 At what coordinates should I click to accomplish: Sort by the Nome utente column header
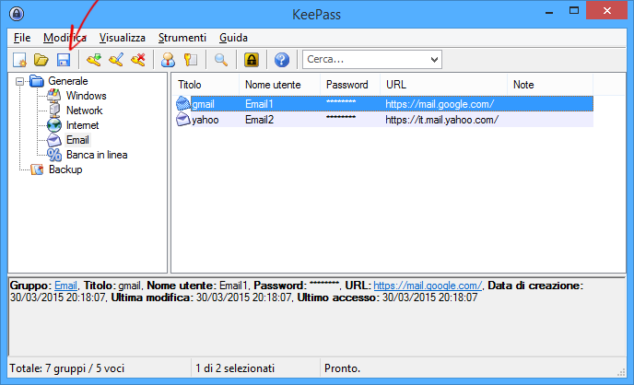[280, 85]
